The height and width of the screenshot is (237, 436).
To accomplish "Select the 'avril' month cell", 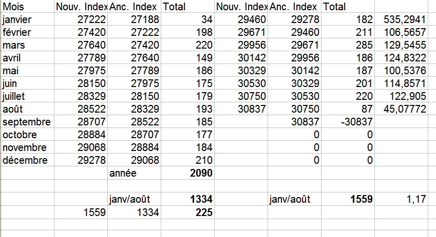I will pyautogui.click(x=28, y=57).
